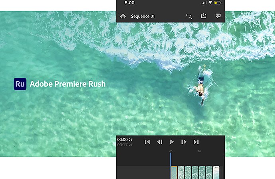Click the Undo arrow icon
This screenshot has width=275, height=179.
[x=189, y=16]
